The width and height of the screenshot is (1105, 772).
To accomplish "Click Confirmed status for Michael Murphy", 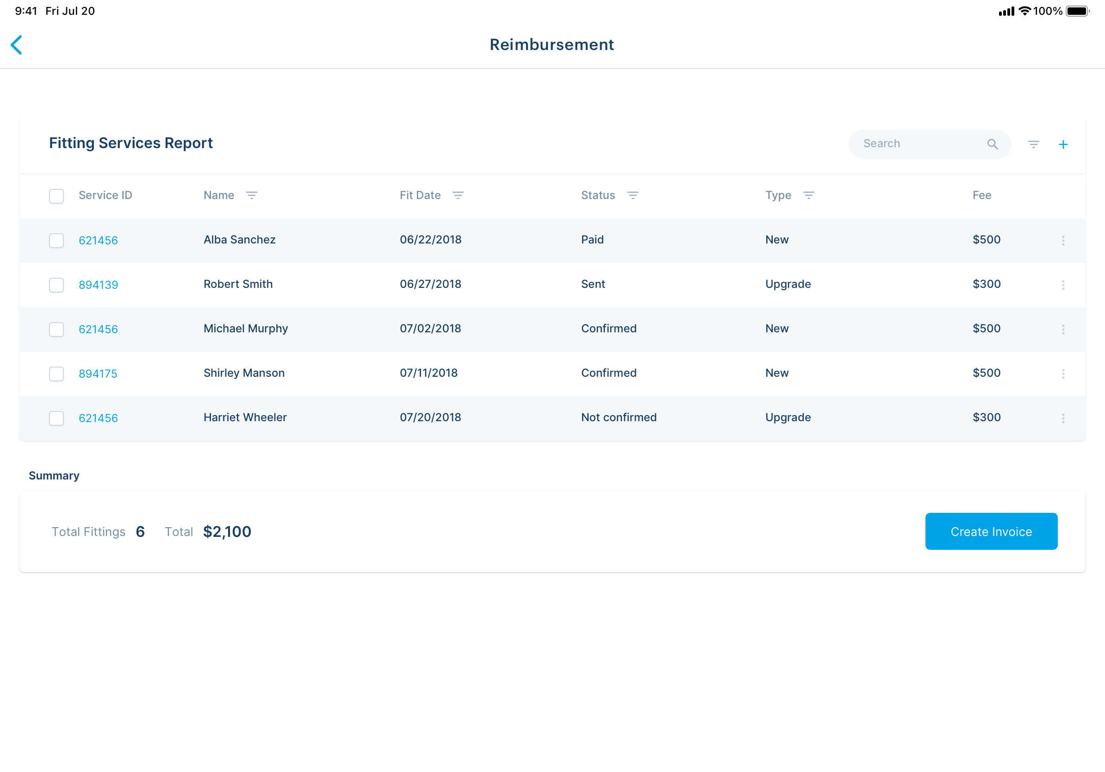I will pyautogui.click(x=608, y=328).
